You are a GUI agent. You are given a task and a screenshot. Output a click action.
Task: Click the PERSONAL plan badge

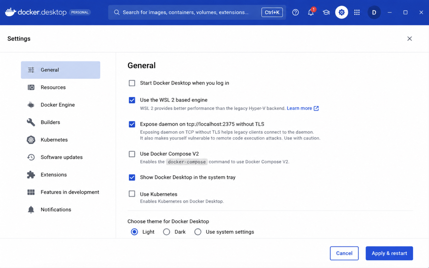pyautogui.click(x=80, y=12)
